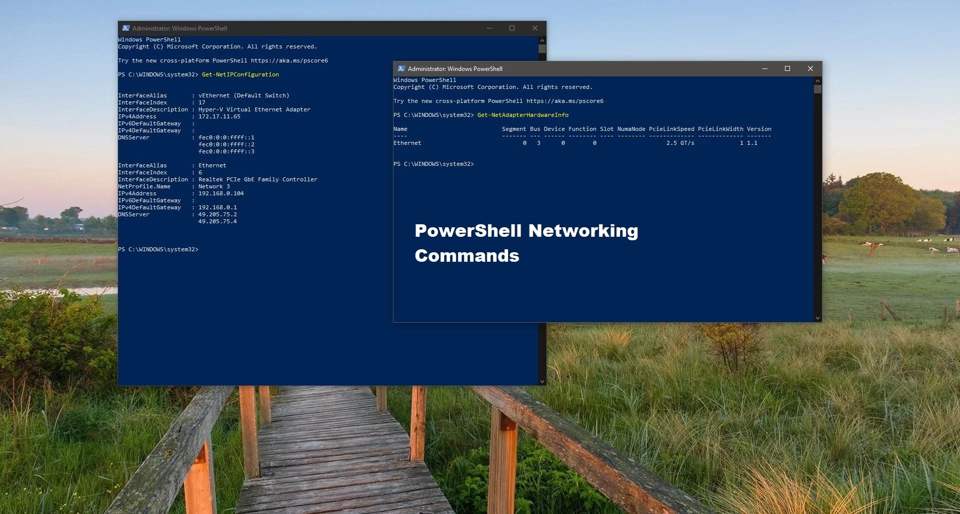Open the https://aka.ms/pscore6 link in the right window

click(x=565, y=100)
